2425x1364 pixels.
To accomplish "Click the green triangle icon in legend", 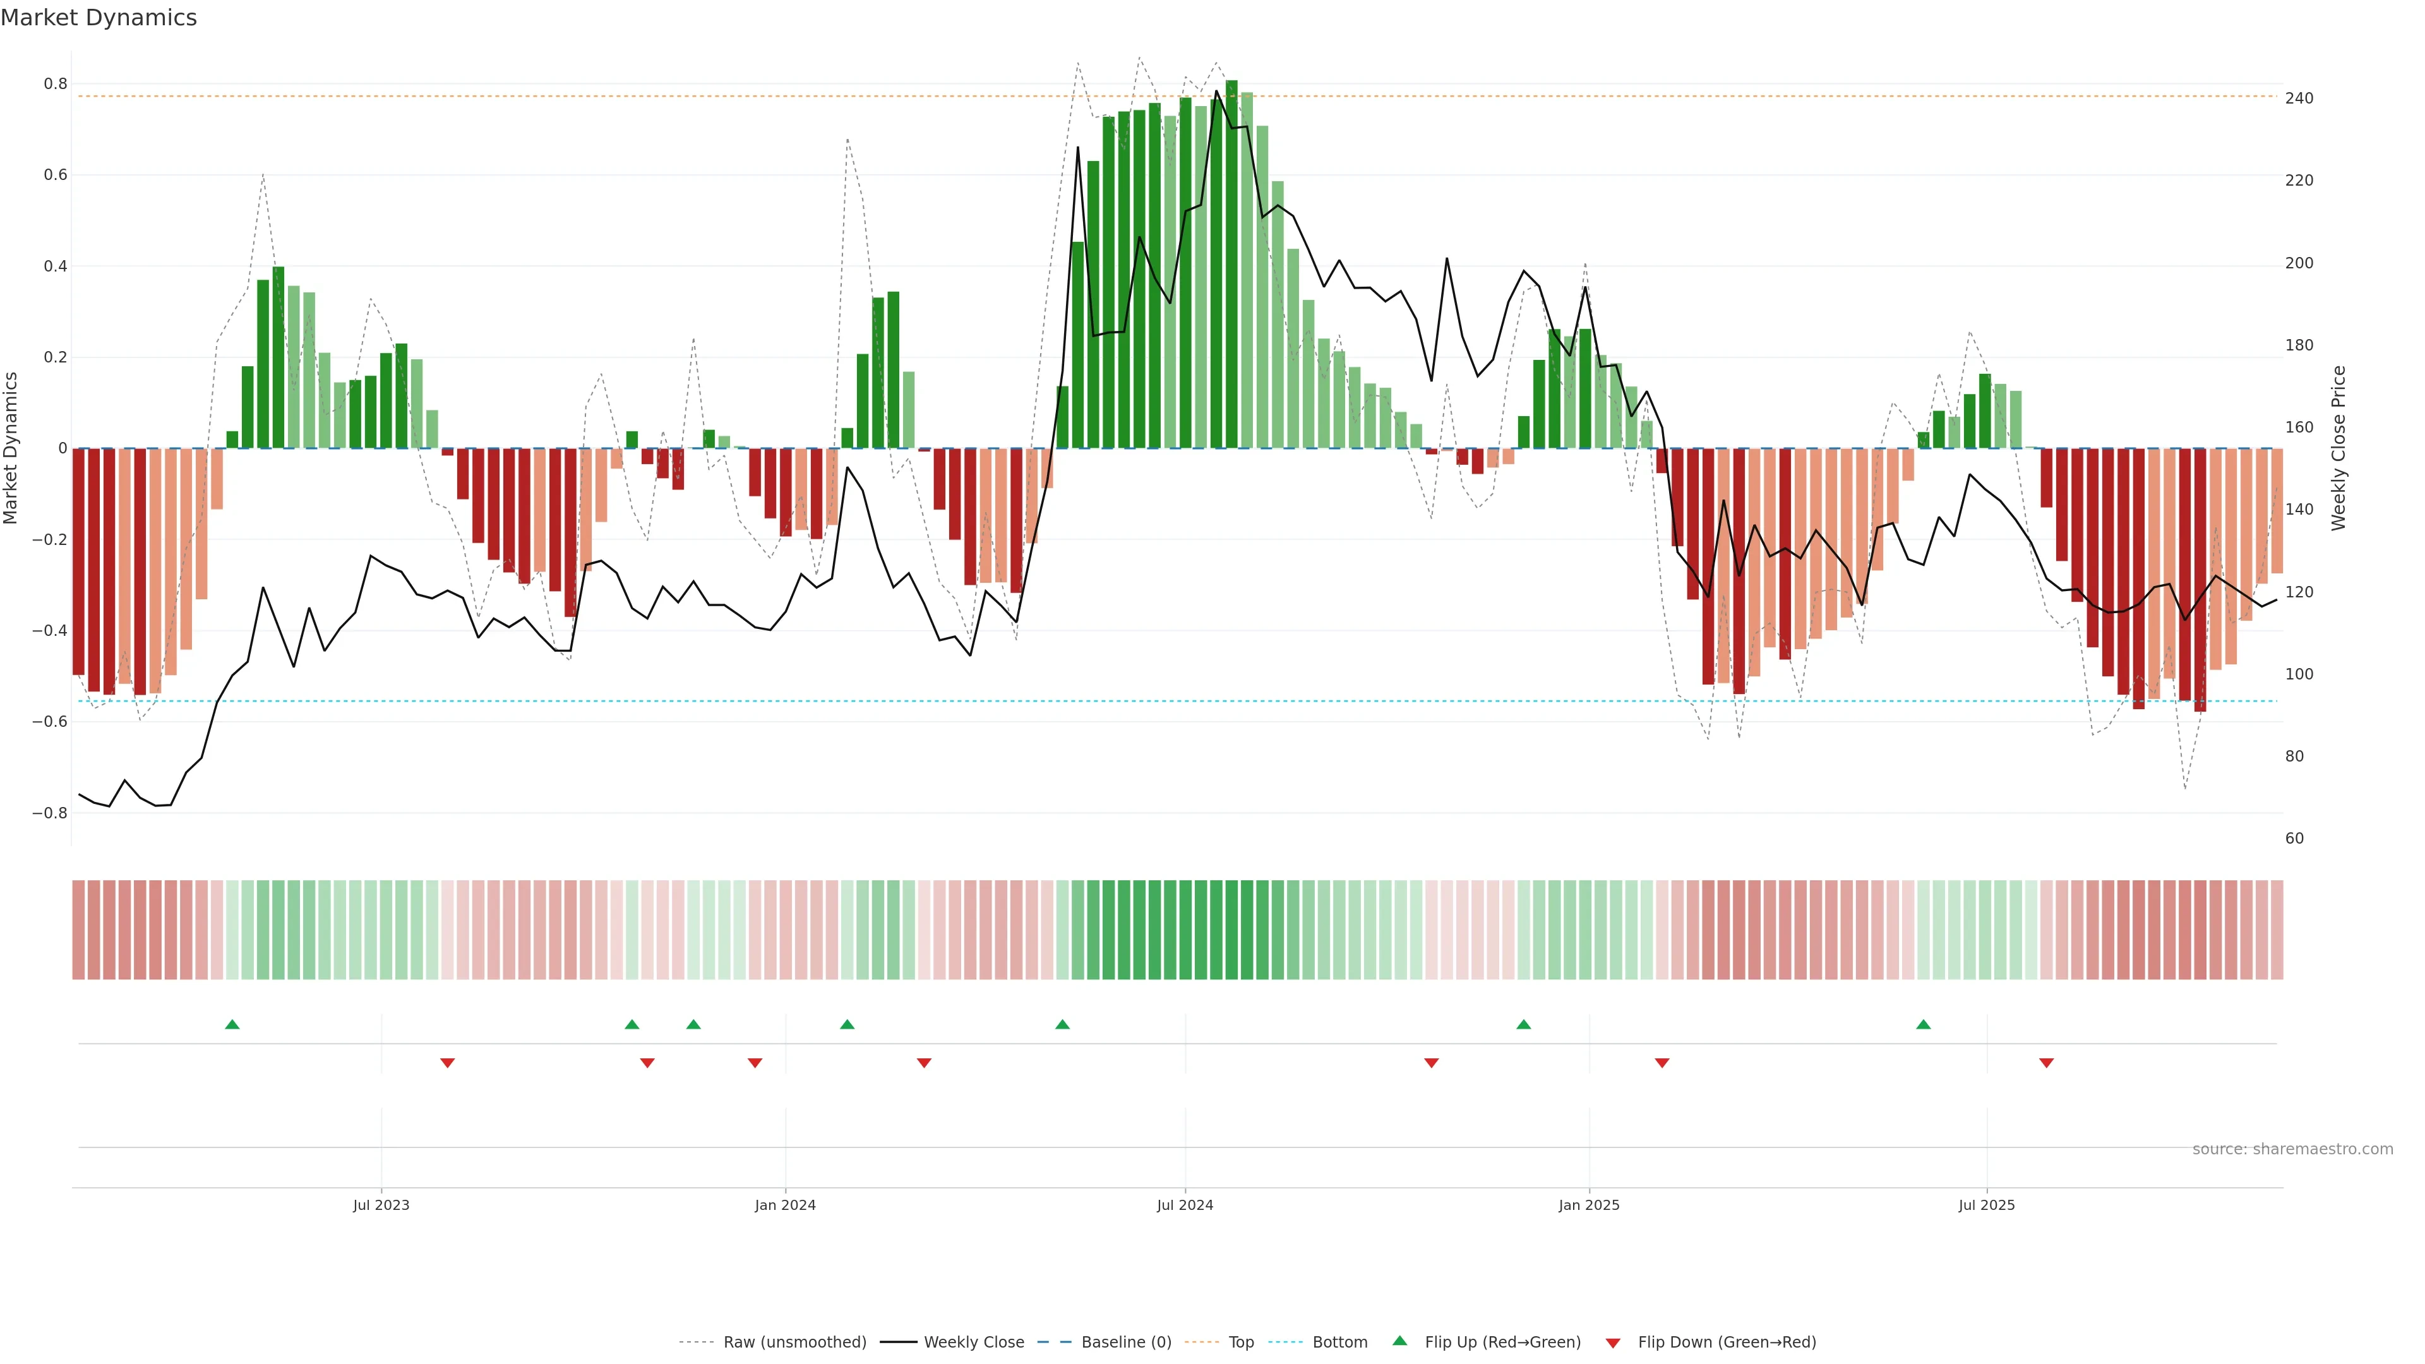I will (x=1400, y=1341).
